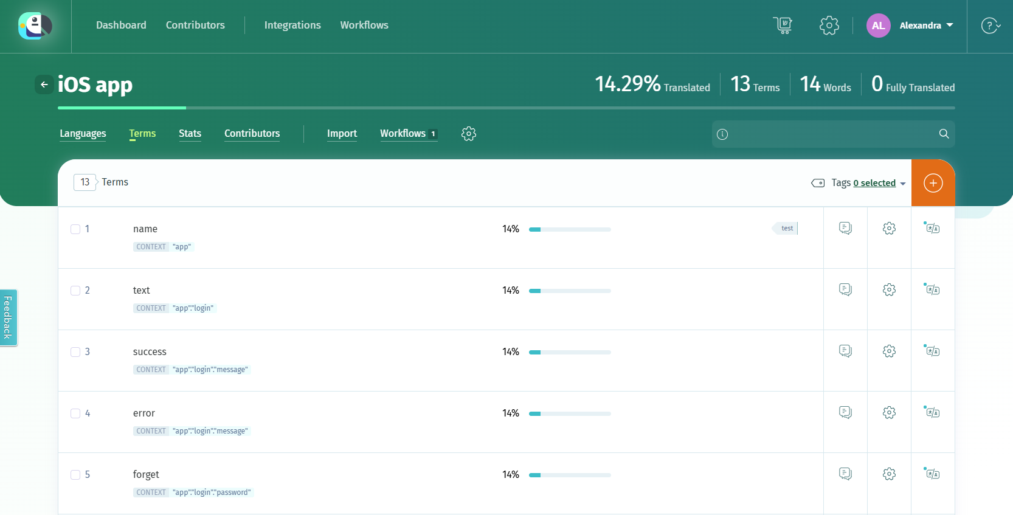This screenshot has height=515, width=1013.
Task: Go back using arrow beside iOS app
Action: [44, 85]
